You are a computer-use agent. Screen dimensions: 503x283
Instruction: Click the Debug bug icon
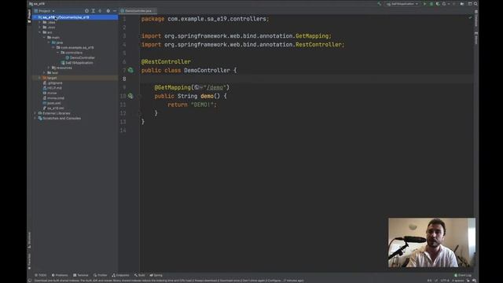click(431, 4)
